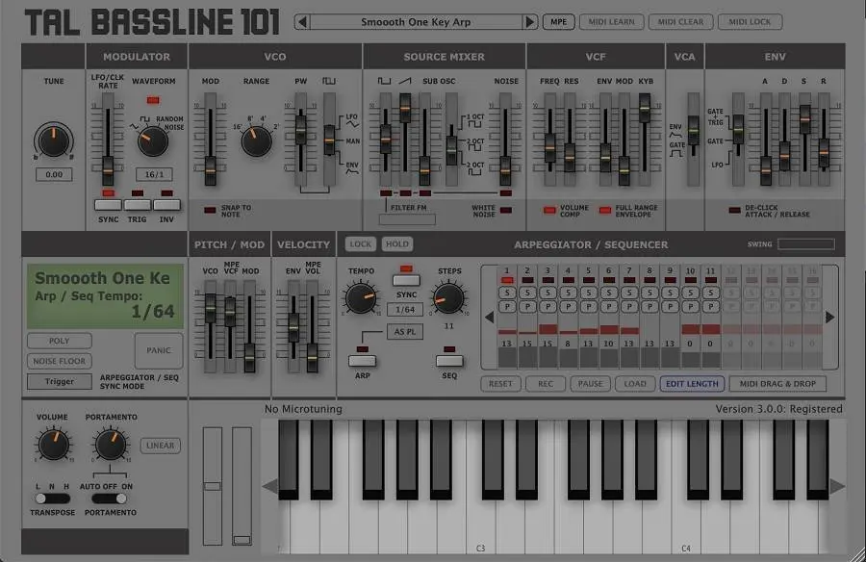Click the STEPS knob

[449, 298]
